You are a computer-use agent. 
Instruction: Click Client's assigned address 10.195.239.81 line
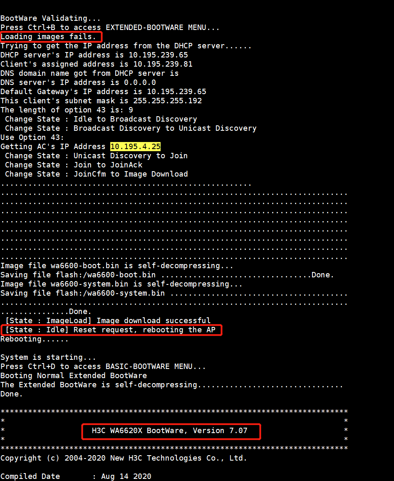tap(96, 65)
